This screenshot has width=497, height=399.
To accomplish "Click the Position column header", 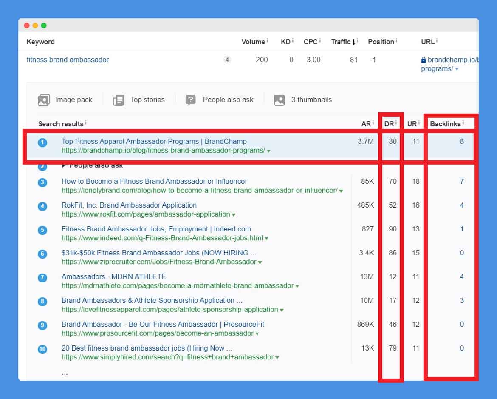I will tap(381, 42).
